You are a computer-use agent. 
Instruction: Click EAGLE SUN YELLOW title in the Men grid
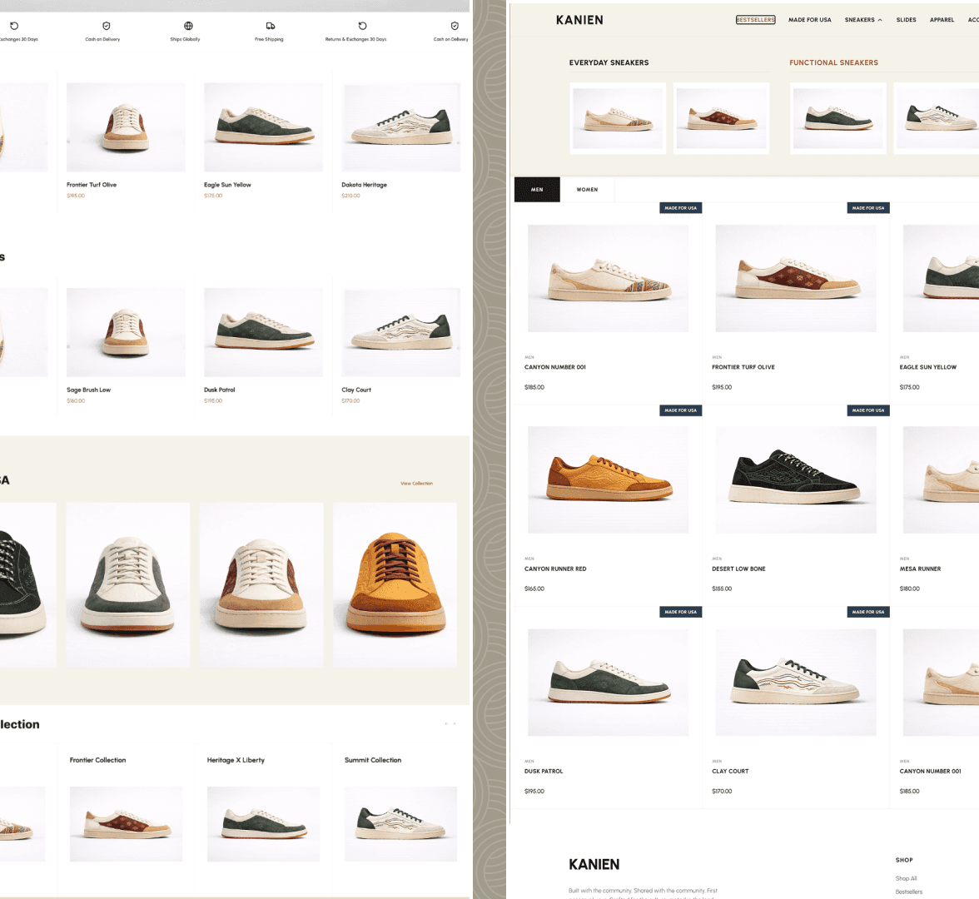[x=927, y=367]
